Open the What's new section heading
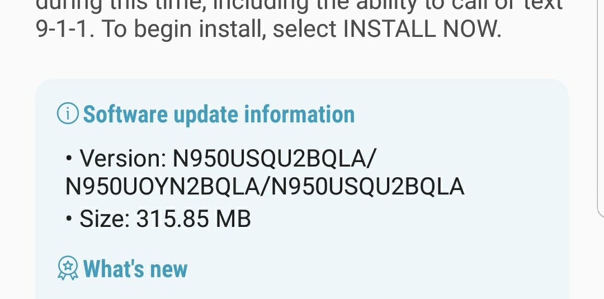The width and height of the screenshot is (604, 299). [135, 269]
